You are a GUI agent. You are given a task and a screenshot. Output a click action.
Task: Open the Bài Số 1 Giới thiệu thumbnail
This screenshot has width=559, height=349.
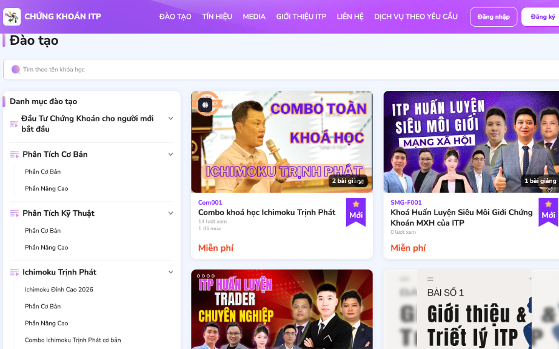point(471,309)
